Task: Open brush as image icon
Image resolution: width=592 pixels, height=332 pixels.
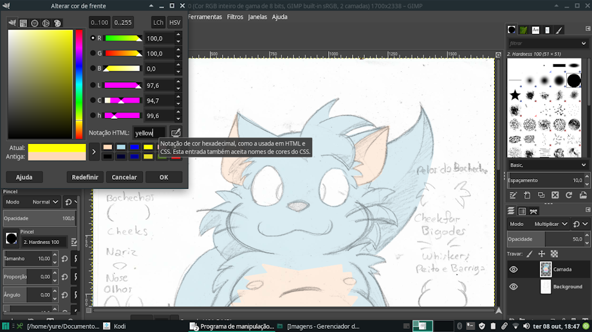Action: click(583, 195)
